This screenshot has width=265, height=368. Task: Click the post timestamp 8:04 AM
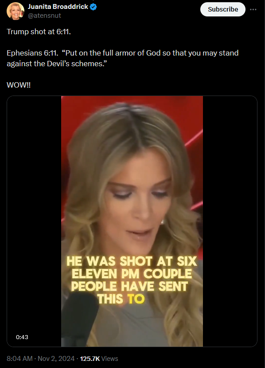pos(19,358)
